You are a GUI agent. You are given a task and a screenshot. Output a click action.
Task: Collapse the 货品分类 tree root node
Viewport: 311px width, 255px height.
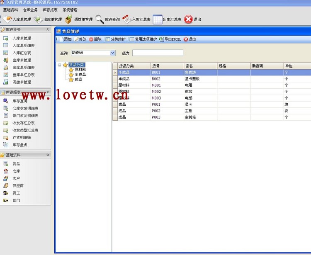[59, 65]
